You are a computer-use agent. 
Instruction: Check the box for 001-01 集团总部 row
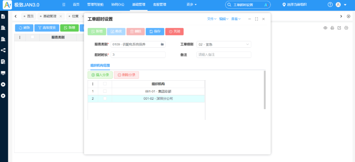point(105,91)
